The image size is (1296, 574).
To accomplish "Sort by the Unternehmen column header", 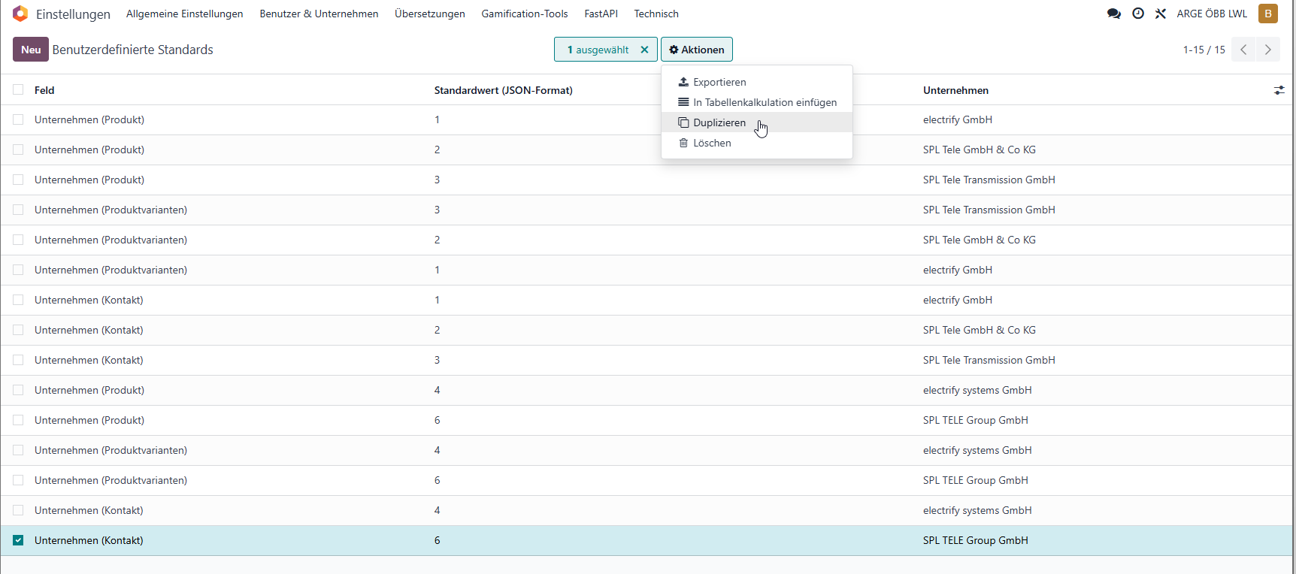I will 955,90.
